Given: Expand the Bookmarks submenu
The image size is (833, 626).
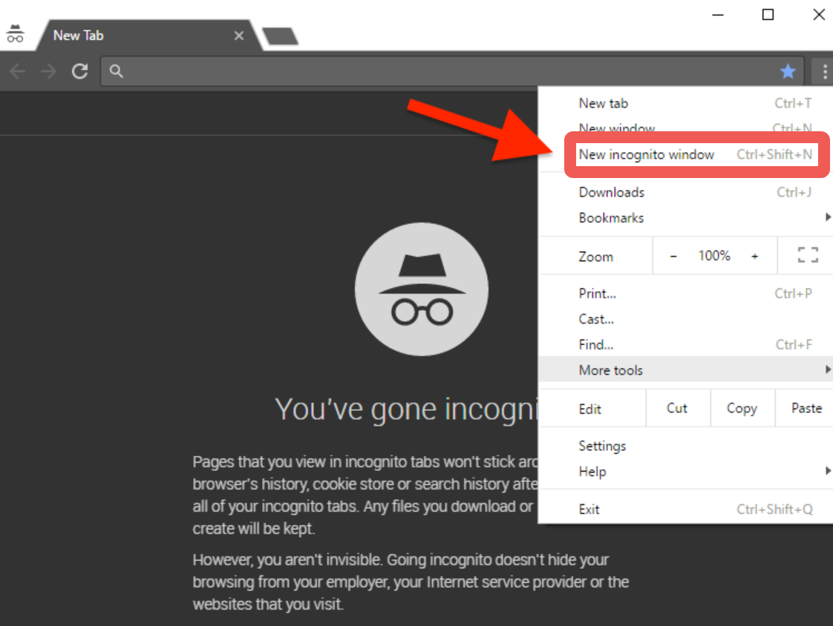Looking at the screenshot, I should 685,218.
